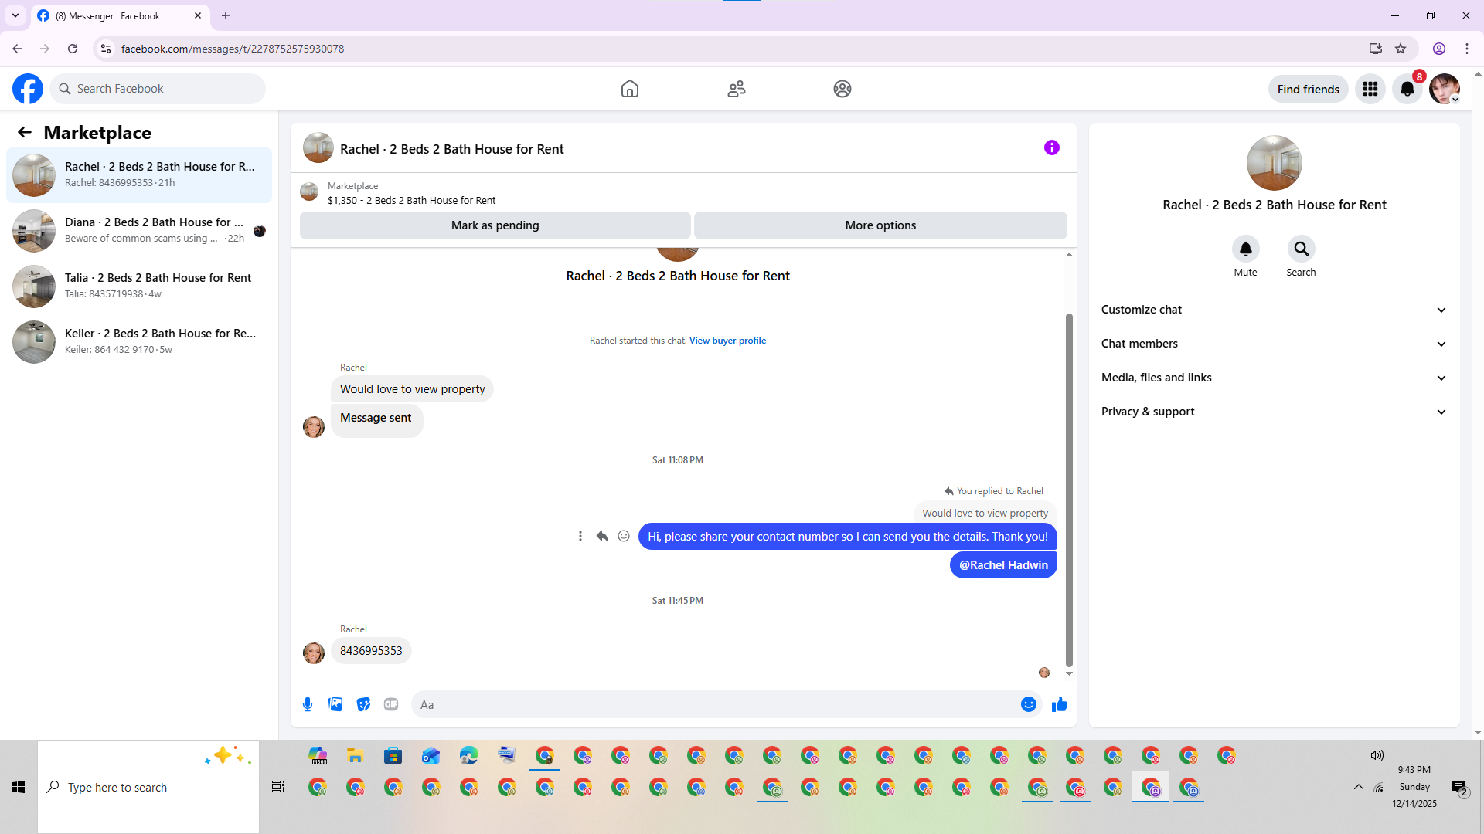The height and width of the screenshot is (834, 1484).
Task: Expand Media, files and links section
Action: click(x=1274, y=378)
